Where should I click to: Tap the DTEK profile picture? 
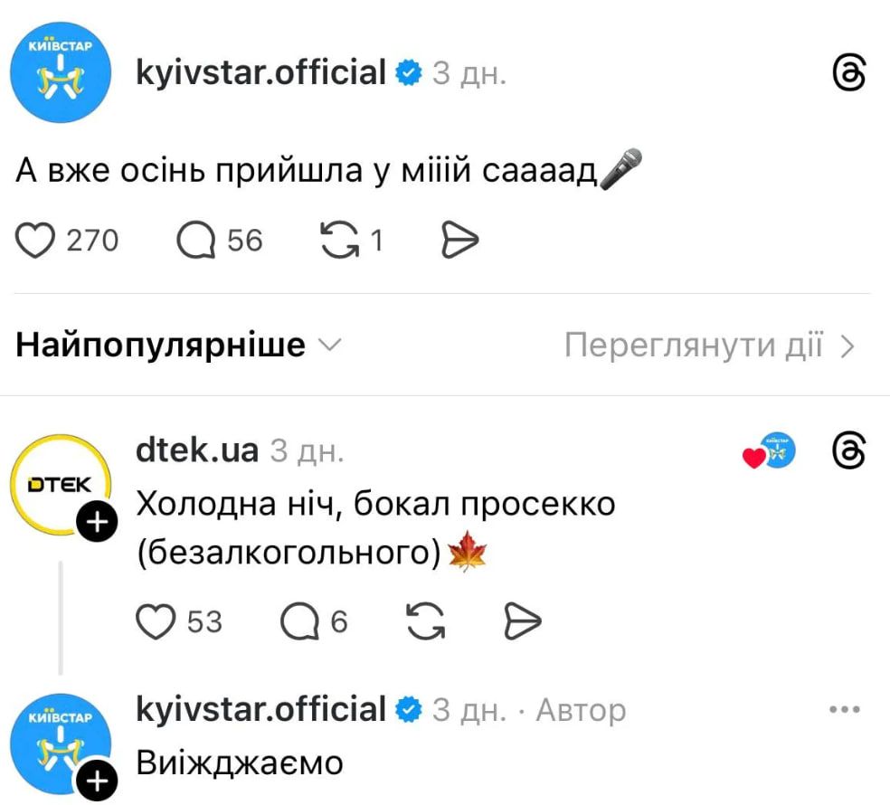pyautogui.click(x=61, y=485)
